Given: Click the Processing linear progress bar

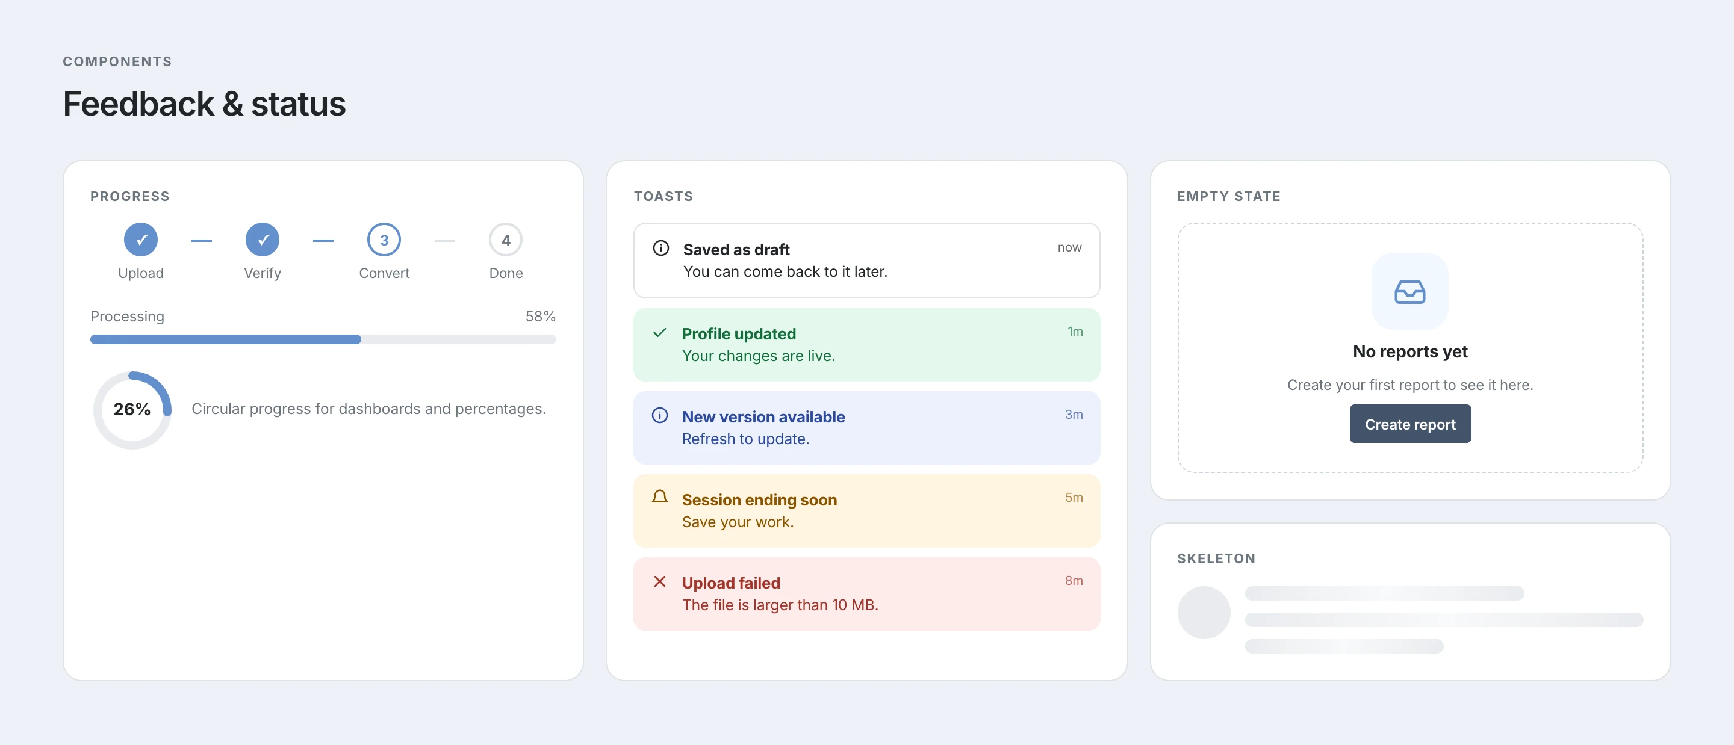Looking at the screenshot, I should coord(323,339).
